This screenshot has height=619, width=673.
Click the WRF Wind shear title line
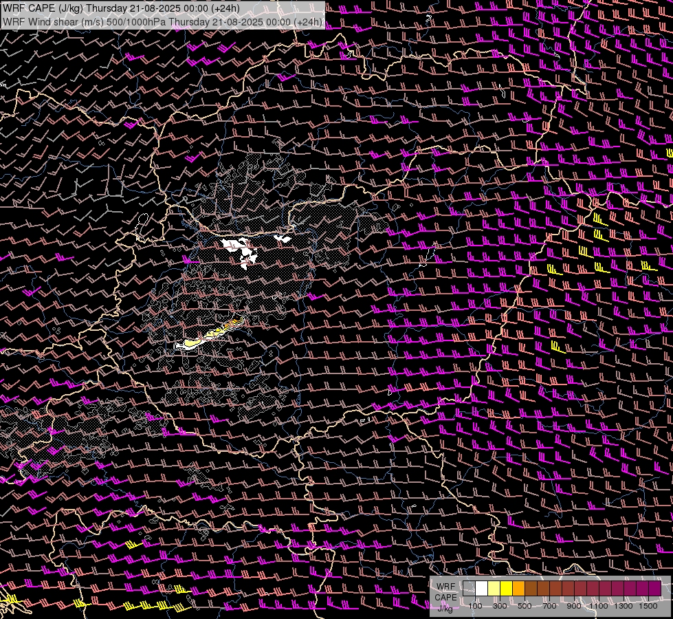[162, 22]
